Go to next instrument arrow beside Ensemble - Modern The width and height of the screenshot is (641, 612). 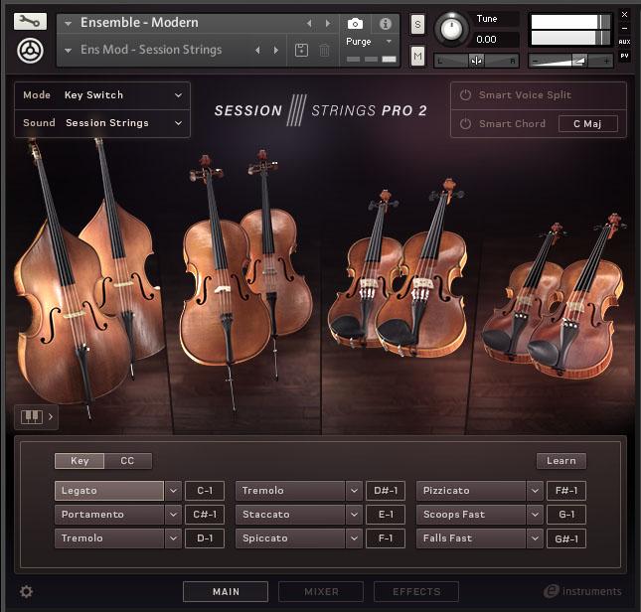tap(328, 24)
